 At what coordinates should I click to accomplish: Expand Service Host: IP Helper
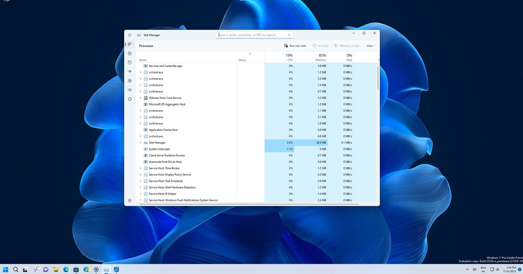coord(141,194)
